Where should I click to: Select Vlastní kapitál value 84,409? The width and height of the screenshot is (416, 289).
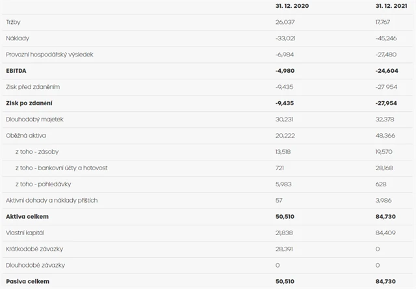click(x=385, y=232)
